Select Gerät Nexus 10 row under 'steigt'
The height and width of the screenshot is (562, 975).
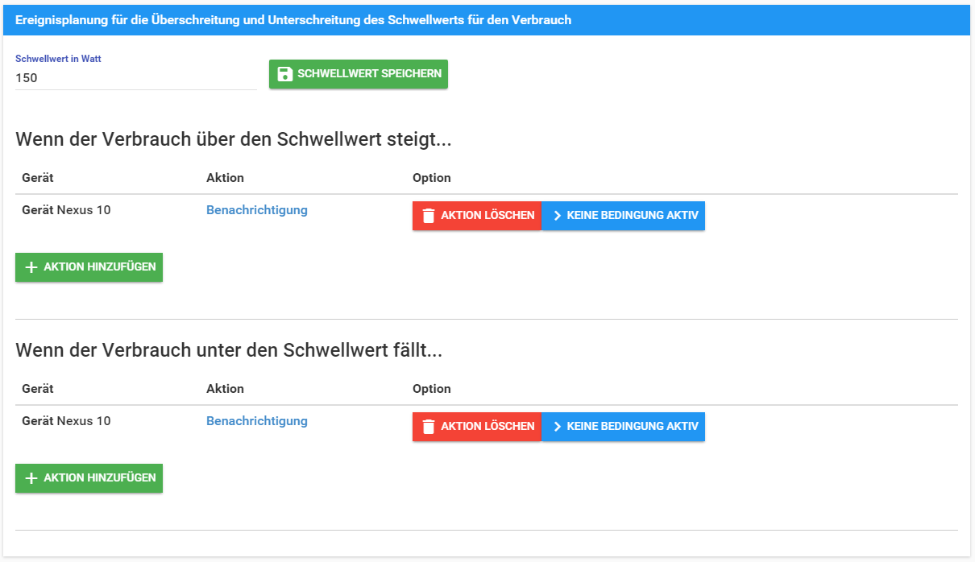(x=66, y=210)
